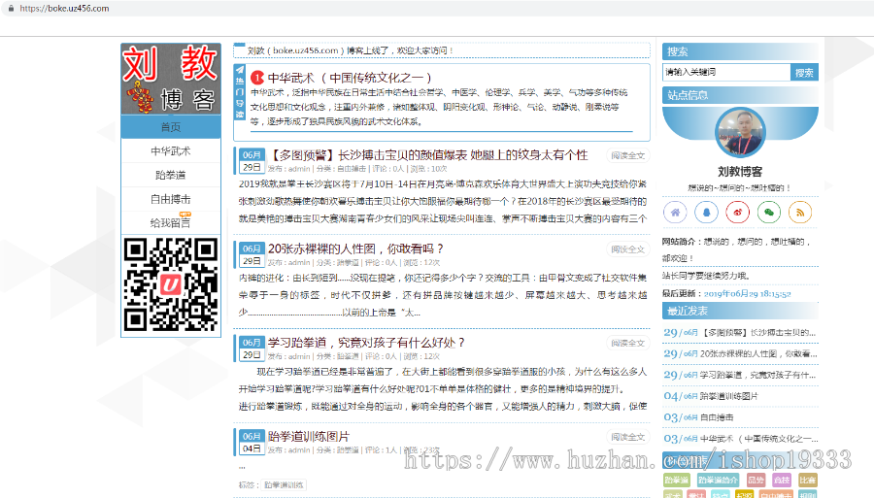The image size is (874, 498).
Task: Open the red Weibo icon
Action: coord(737,213)
